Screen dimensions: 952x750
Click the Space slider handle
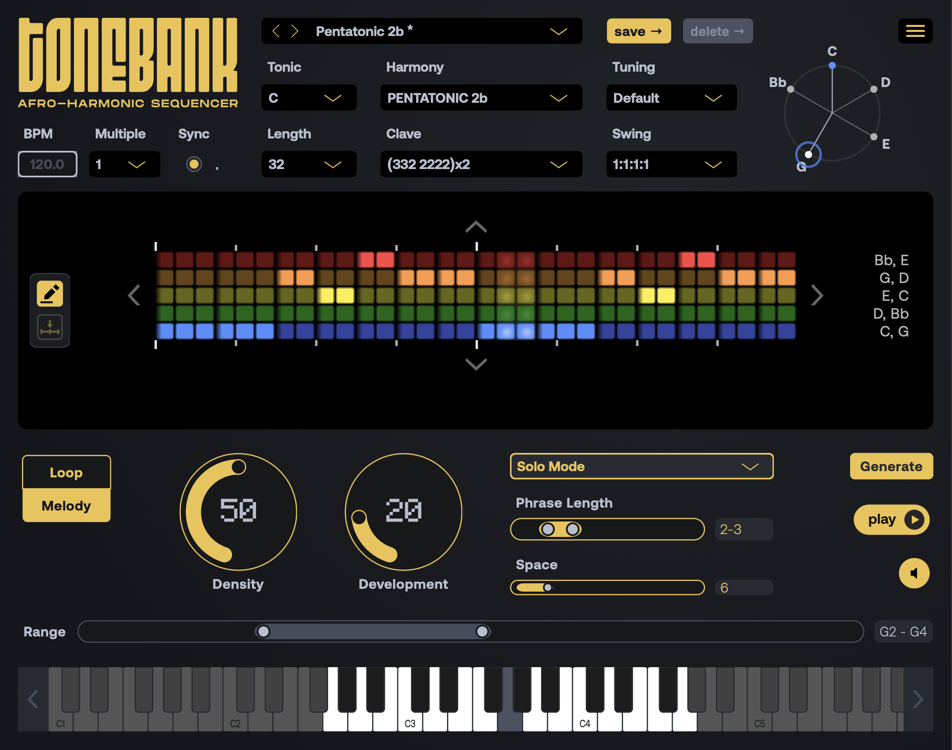pos(547,587)
